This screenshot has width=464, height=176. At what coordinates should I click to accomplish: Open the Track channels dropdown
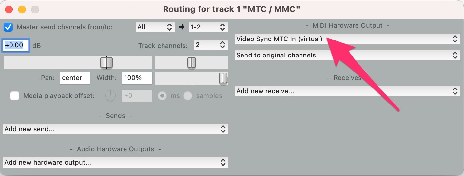pyautogui.click(x=211, y=45)
